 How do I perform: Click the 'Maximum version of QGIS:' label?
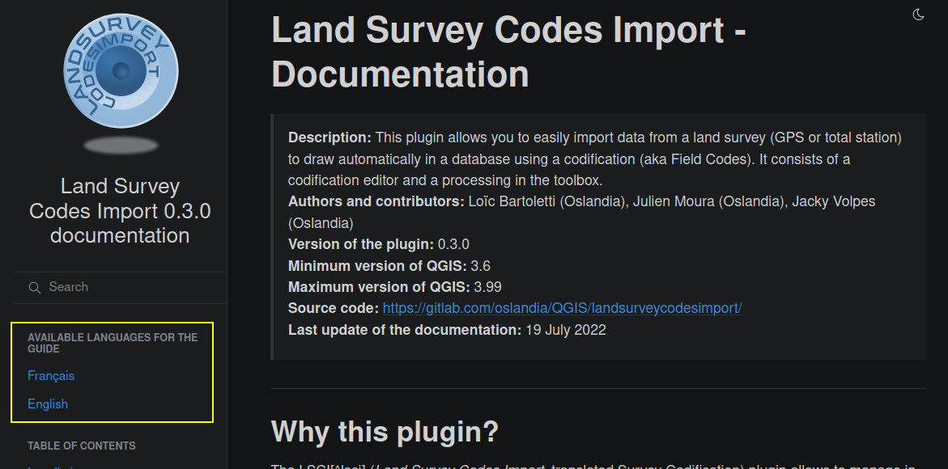379,287
